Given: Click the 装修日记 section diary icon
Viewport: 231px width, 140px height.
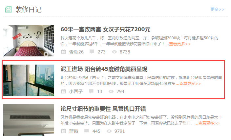Looking at the screenshot, I should (8, 10).
